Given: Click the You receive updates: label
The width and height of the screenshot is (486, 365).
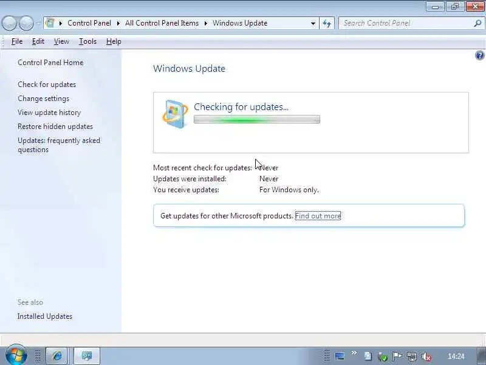Looking at the screenshot, I should click(186, 190).
